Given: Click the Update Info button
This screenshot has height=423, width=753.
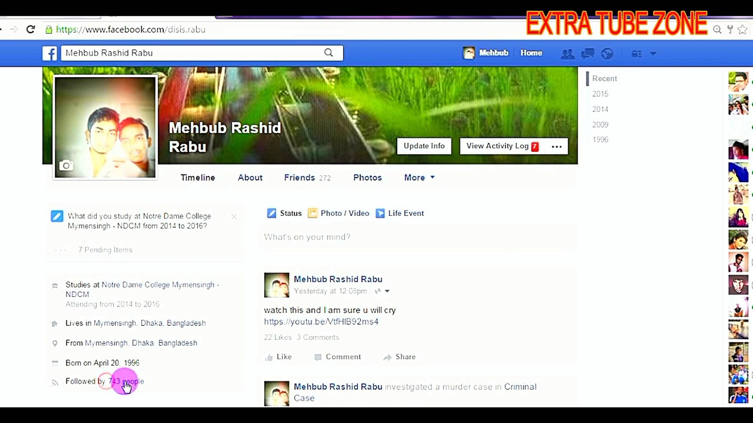Looking at the screenshot, I should tap(424, 146).
